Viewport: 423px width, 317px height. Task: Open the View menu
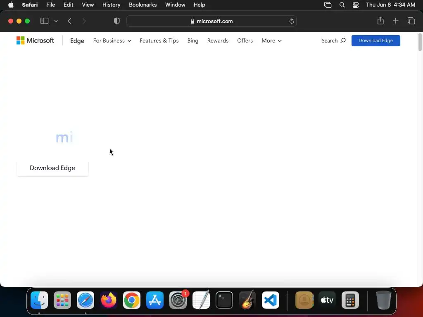coord(88,5)
